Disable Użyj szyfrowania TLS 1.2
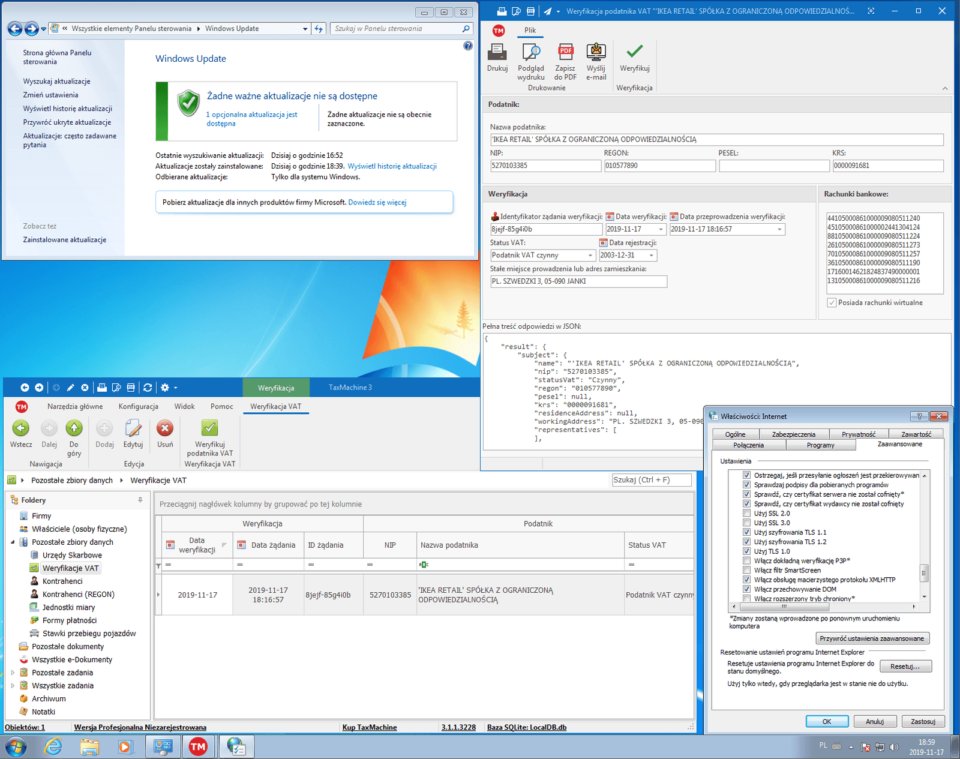Screen dimensions: 960x759 [x=747, y=541]
